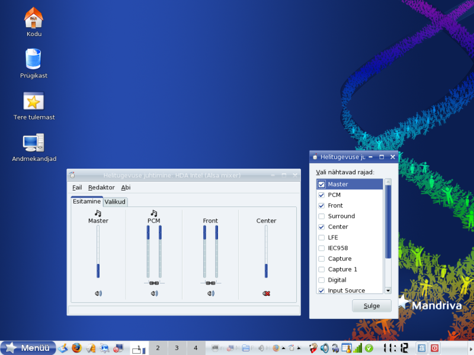Click the Center volume slider
Image resolution: width=474 pixels, height=355 pixels.
coord(266,251)
